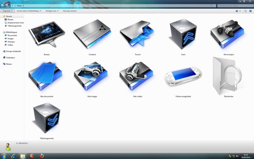Open Vidéos library in the sidebar
254x159 pixels.
[x=10, y=45]
